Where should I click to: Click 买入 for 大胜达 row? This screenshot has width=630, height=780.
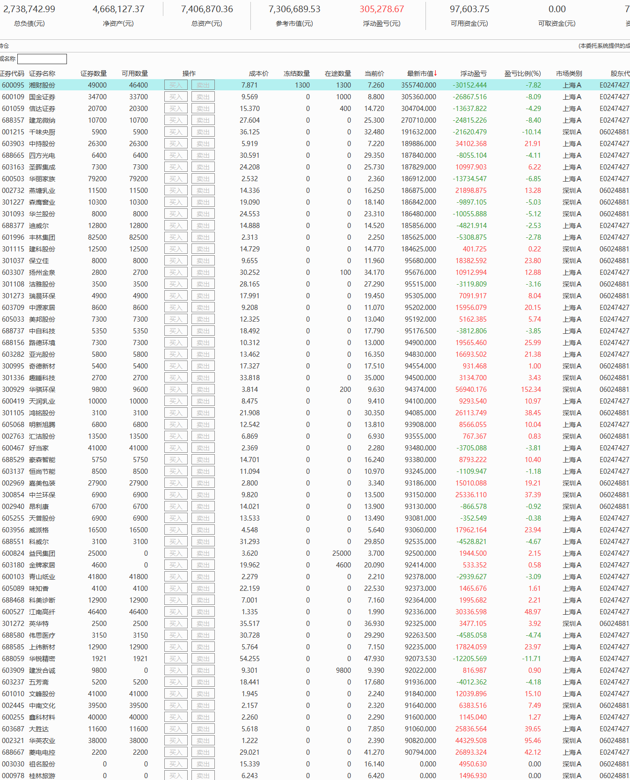176,729
